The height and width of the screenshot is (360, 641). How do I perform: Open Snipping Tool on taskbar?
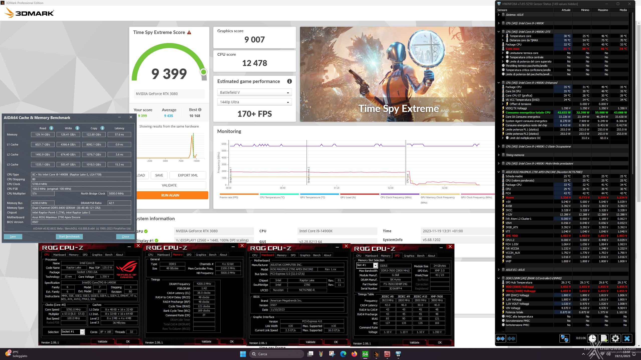click(332, 354)
